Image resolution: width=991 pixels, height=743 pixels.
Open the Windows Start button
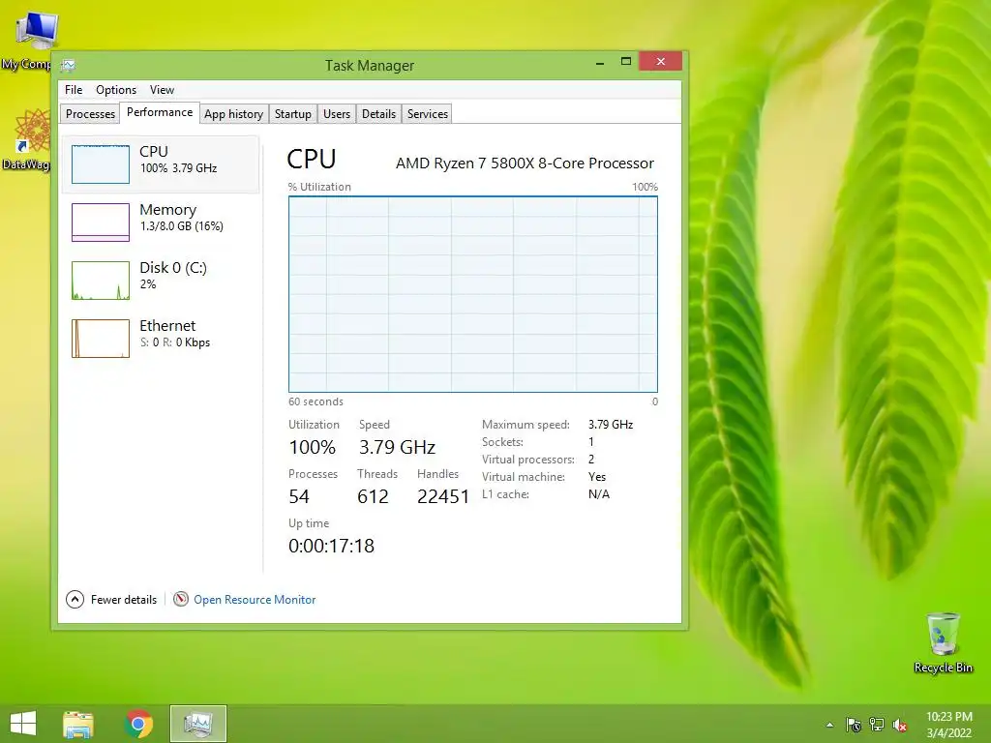[23, 724]
